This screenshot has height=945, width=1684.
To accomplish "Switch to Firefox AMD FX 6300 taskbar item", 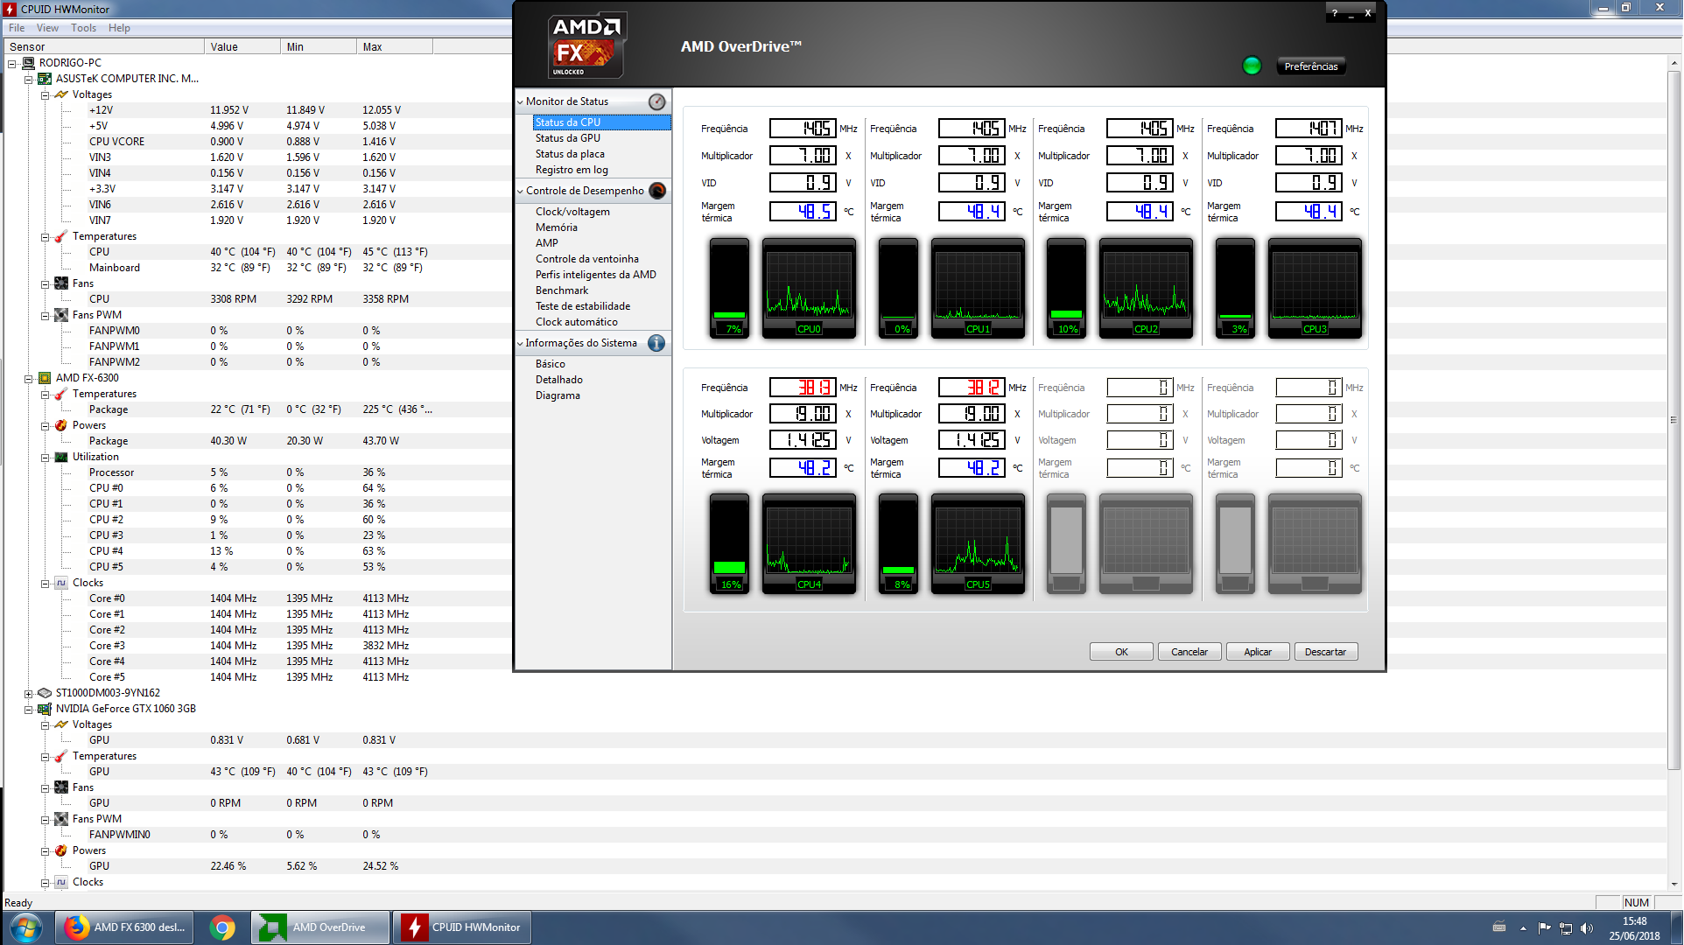I will pyautogui.click(x=126, y=927).
